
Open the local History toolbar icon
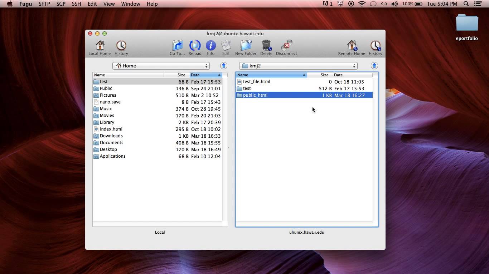coord(121,47)
